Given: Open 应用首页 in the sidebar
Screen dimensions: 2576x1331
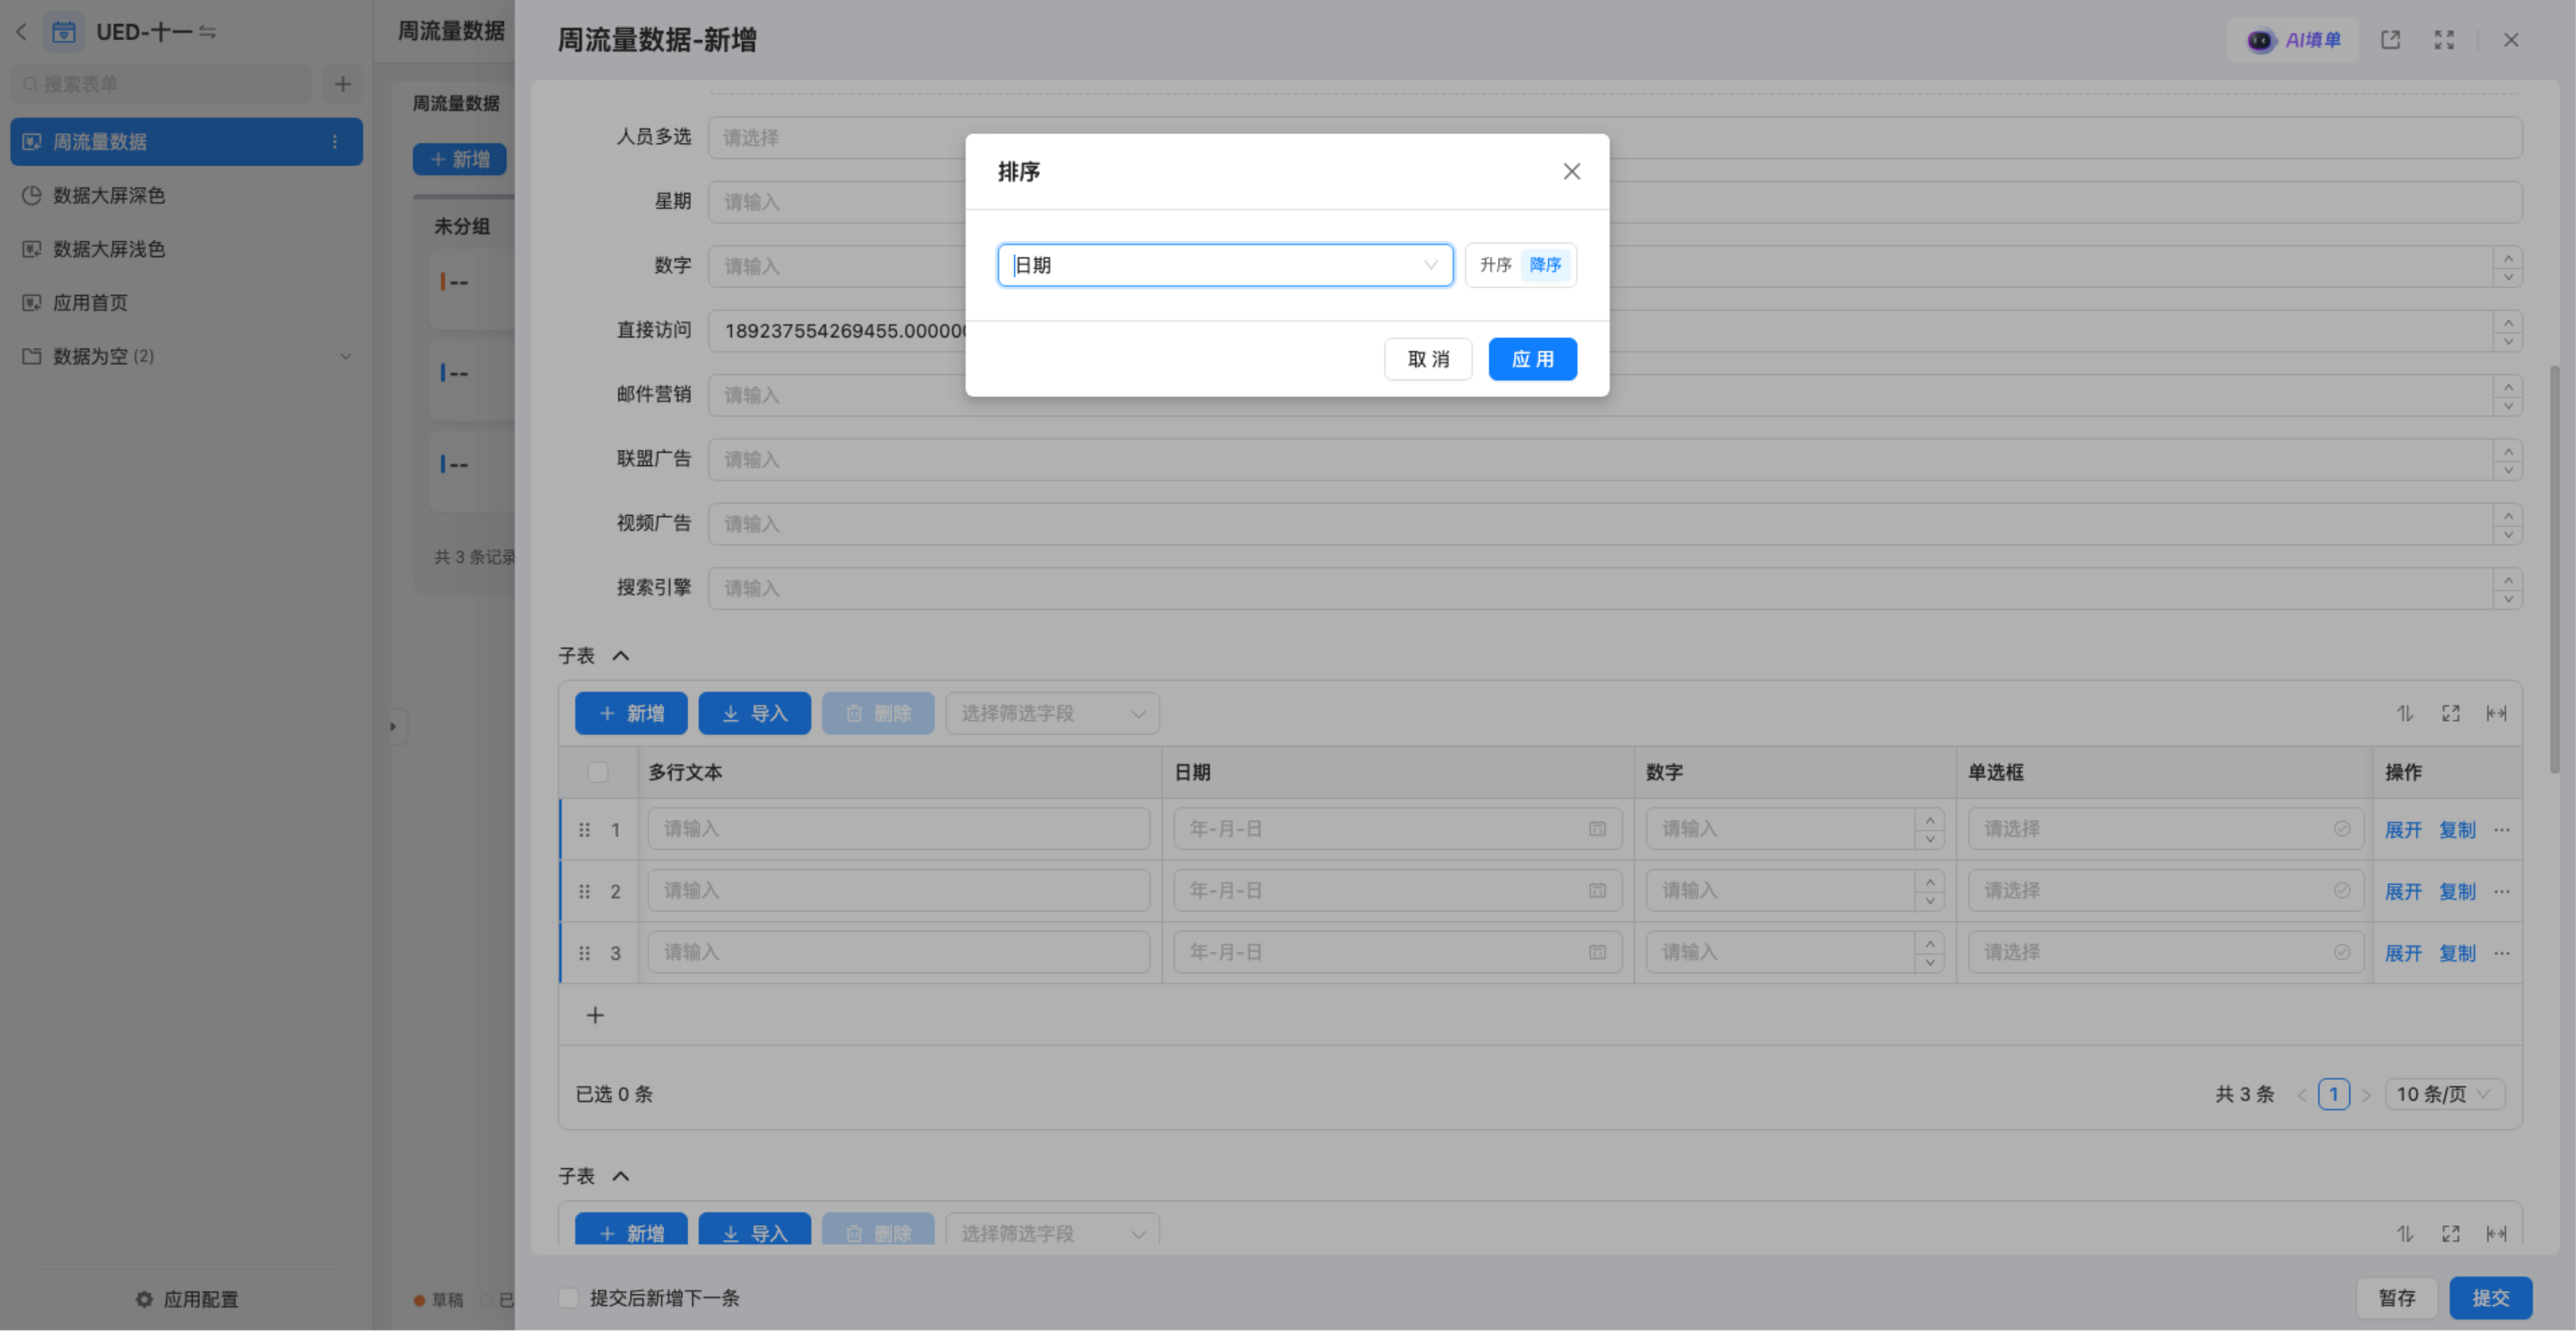Looking at the screenshot, I should click(90, 302).
